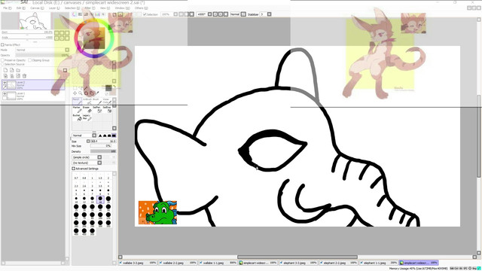The image size is (482, 271).
Task: Create a new linework layer
Action: point(12,70)
